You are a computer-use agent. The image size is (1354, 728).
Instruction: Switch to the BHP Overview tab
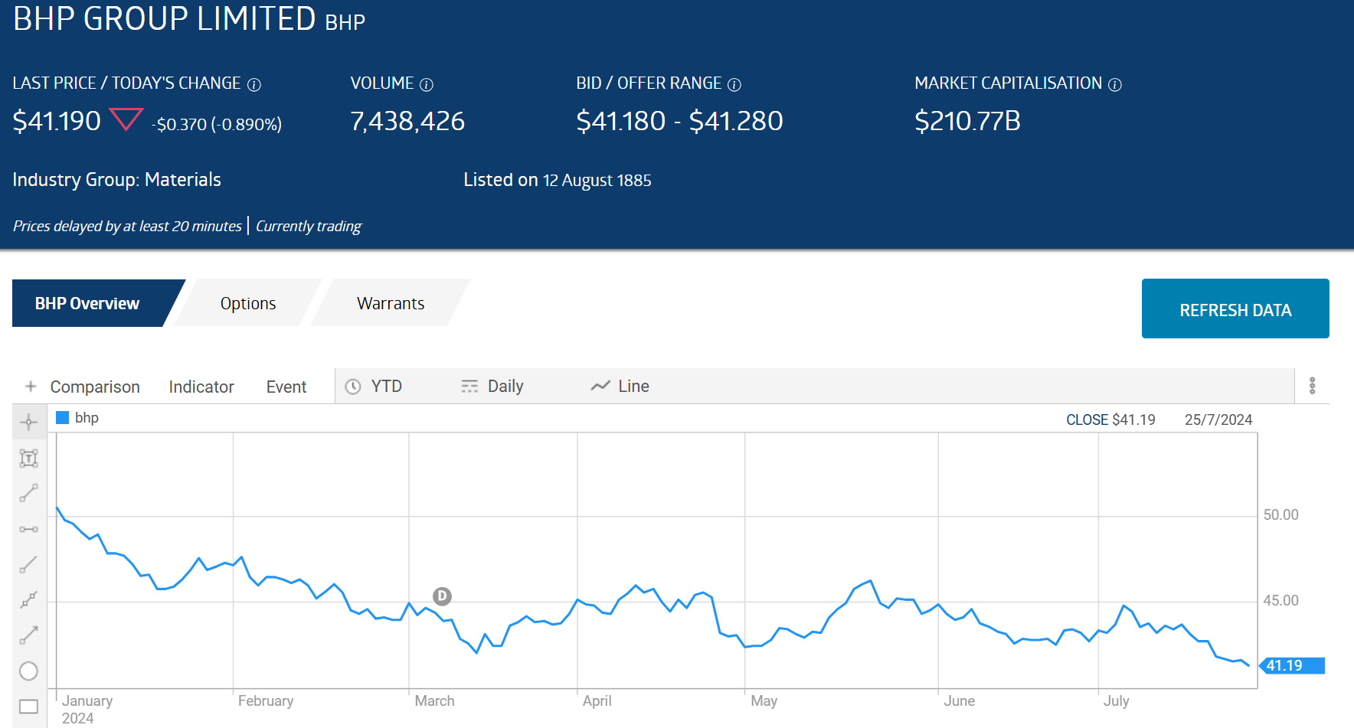point(87,303)
